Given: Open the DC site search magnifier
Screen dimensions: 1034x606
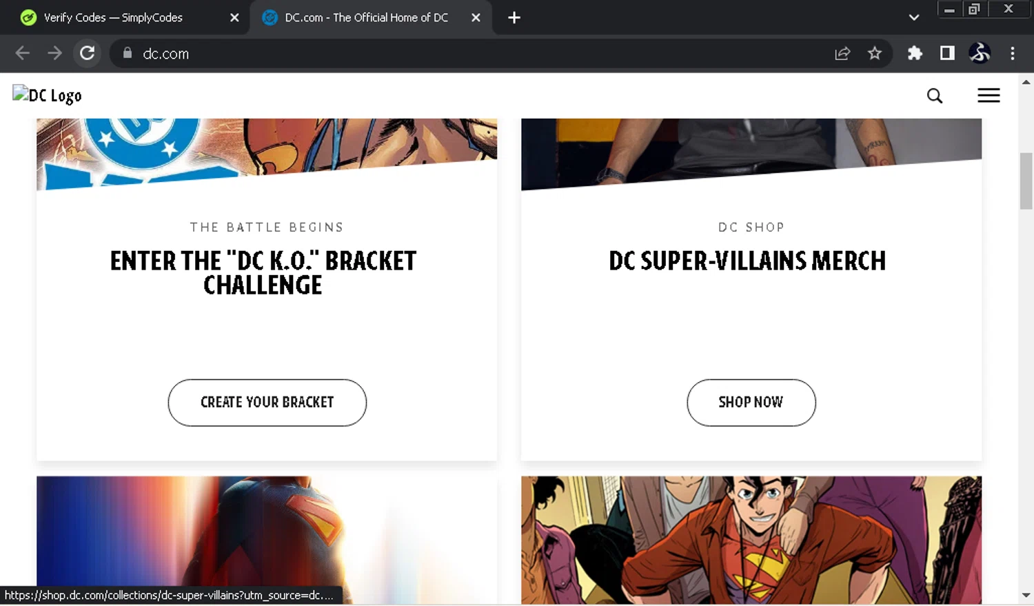Looking at the screenshot, I should pos(935,96).
